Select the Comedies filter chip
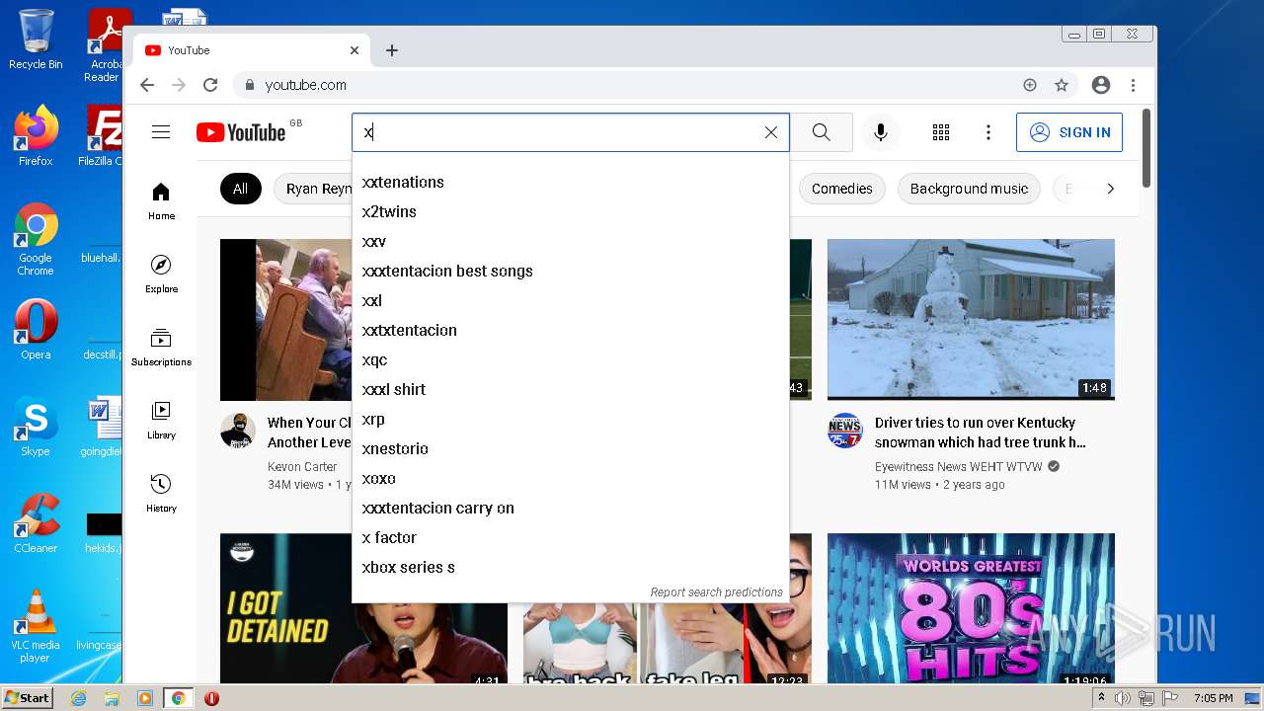Screen dimensions: 1264x711 pyautogui.click(x=842, y=189)
